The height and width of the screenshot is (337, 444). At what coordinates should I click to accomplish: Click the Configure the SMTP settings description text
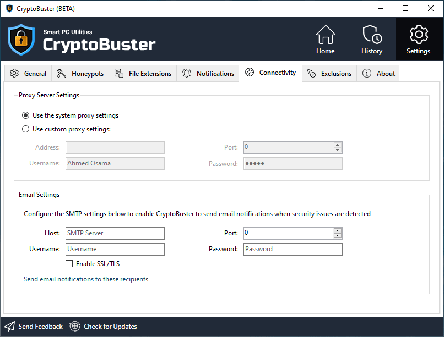pyautogui.click(x=197, y=214)
